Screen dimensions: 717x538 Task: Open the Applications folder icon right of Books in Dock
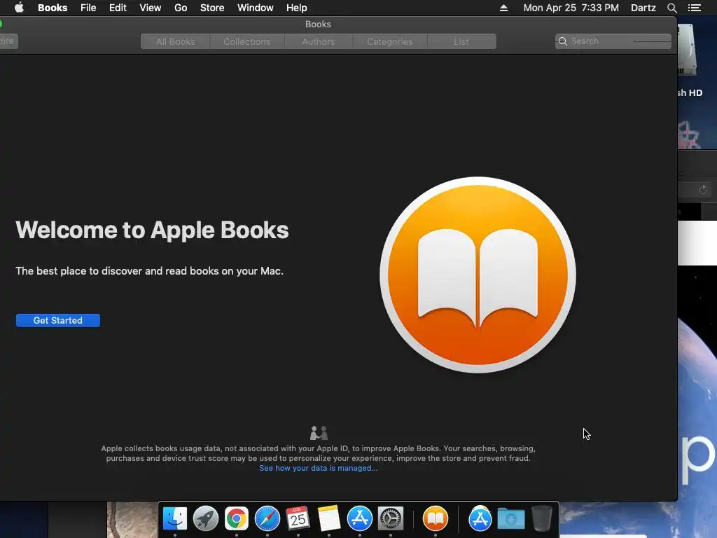click(480, 518)
